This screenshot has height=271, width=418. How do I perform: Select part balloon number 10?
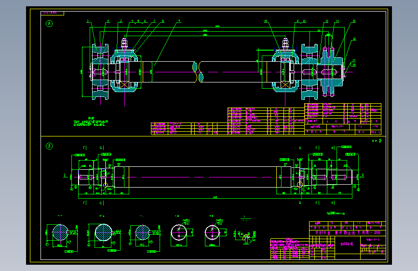coord(266,21)
